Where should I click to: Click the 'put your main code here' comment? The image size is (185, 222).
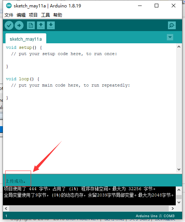point(71,85)
